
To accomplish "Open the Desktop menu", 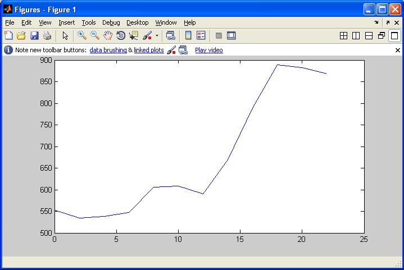I will (x=137, y=22).
